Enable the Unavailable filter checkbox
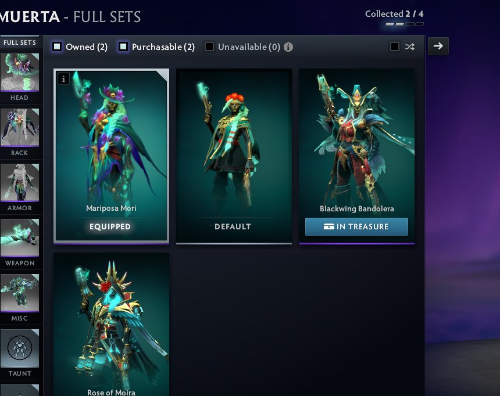The width and height of the screenshot is (500, 396). tap(209, 46)
